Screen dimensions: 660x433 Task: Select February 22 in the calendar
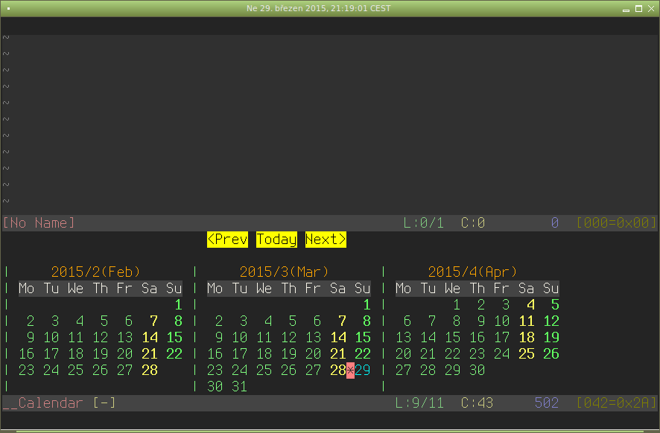click(174, 354)
